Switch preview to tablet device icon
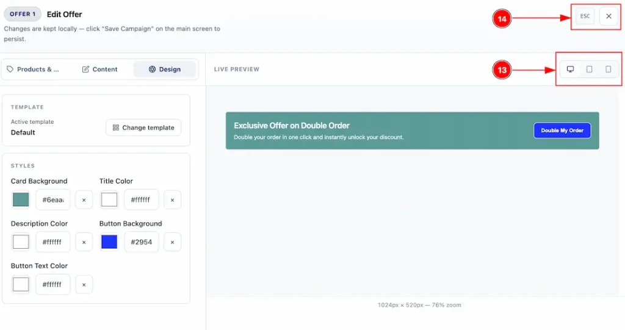625x330 pixels. tap(589, 70)
